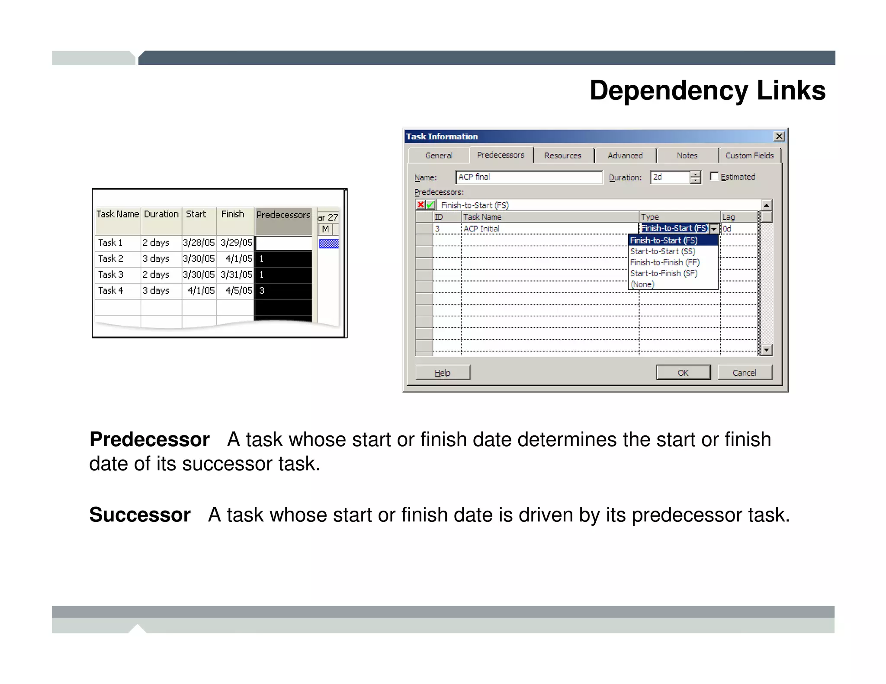Click scrollbar down arrow in predecessors list
Image resolution: width=886 pixels, height=684 pixels.
click(766, 350)
